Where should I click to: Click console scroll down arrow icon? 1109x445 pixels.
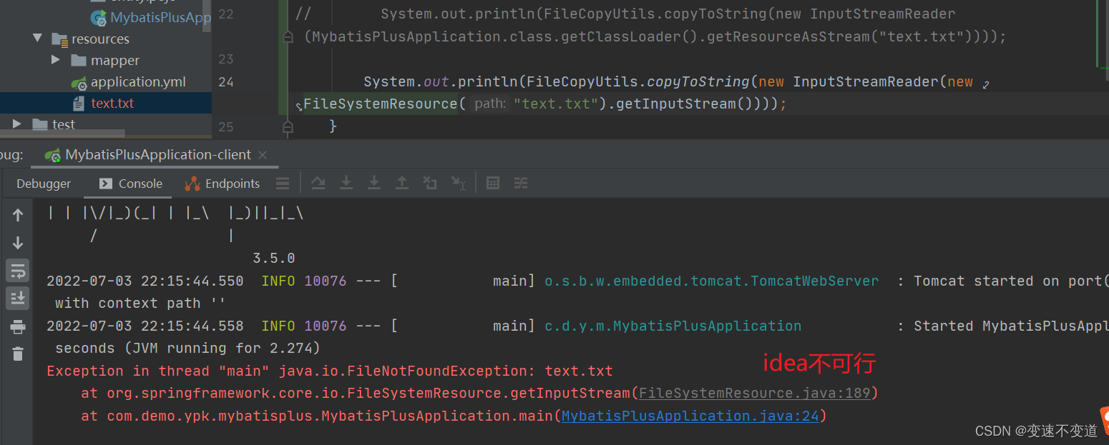pyautogui.click(x=18, y=243)
